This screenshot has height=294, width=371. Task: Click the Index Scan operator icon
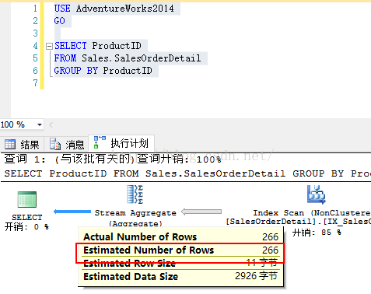(x=317, y=194)
